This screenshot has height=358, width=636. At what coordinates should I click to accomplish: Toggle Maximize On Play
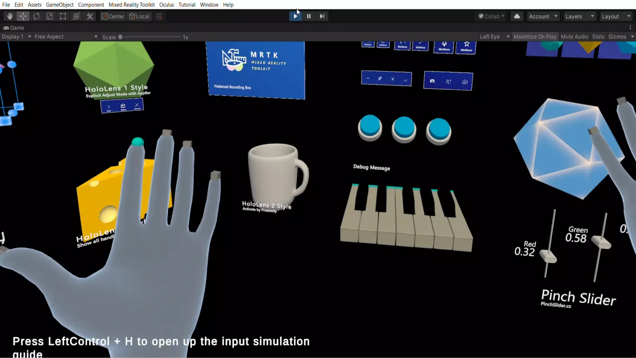tap(535, 37)
